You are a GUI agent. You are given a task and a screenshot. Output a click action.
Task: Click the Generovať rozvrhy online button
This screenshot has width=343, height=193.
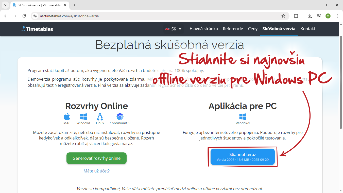click(96, 158)
